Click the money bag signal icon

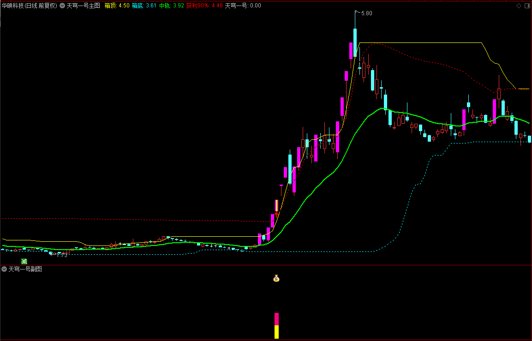pos(276,279)
